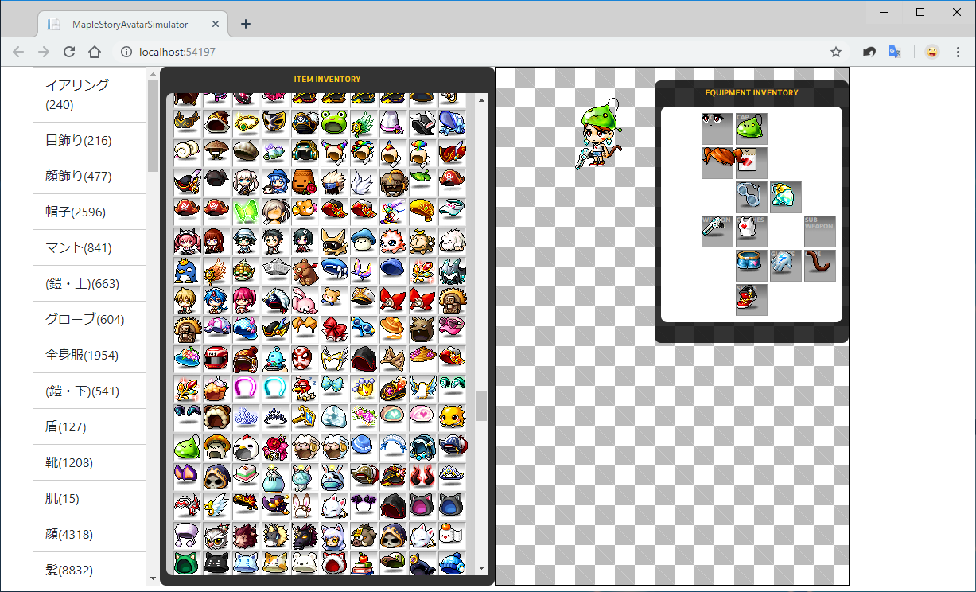This screenshot has height=592, width=976.
Task: Select the snail shell hat item
Action: 187,151
